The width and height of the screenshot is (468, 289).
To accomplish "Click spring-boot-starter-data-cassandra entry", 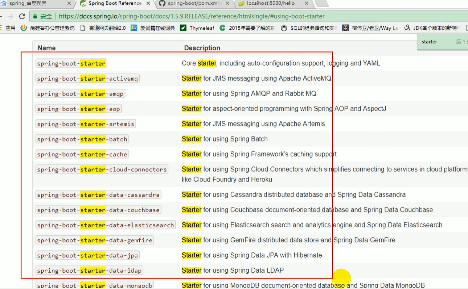I will 98,195.
